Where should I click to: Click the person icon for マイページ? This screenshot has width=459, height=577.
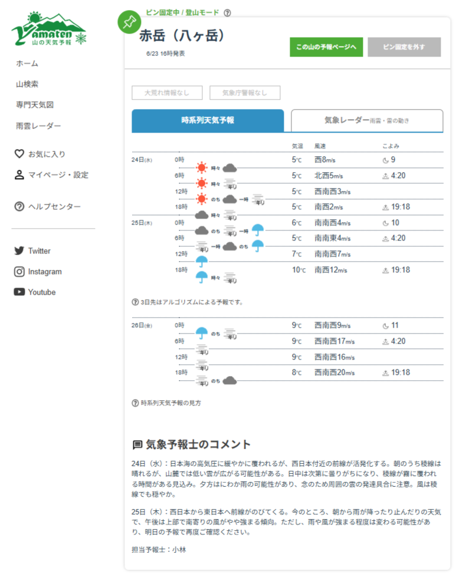click(x=19, y=174)
